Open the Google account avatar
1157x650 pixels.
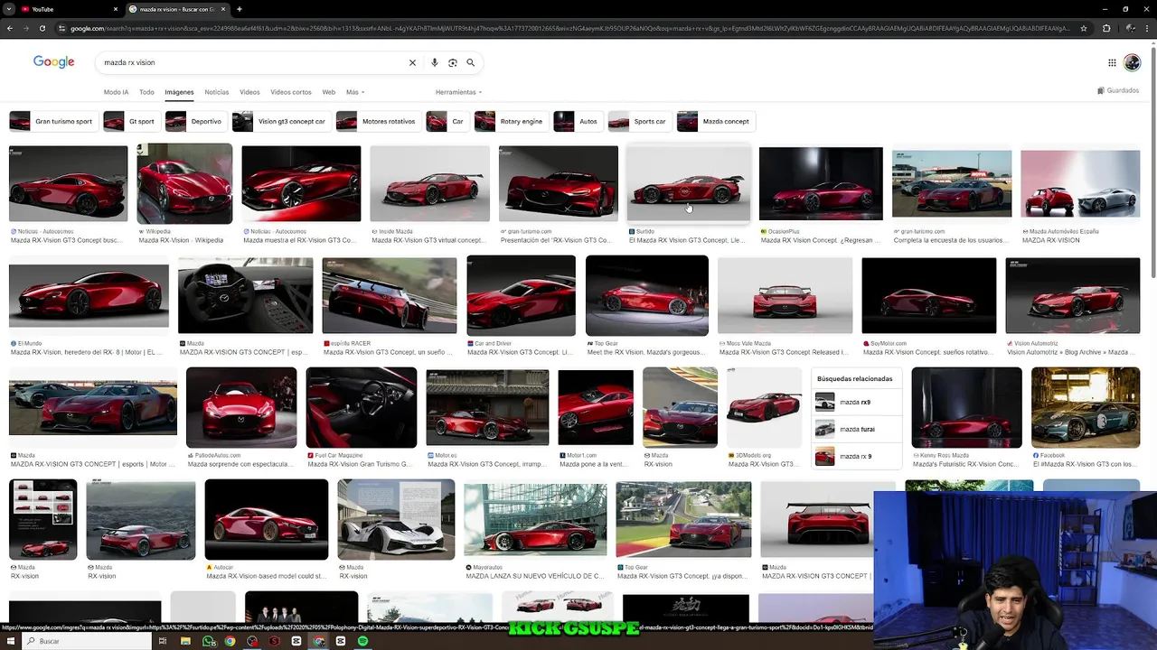(1133, 62)
